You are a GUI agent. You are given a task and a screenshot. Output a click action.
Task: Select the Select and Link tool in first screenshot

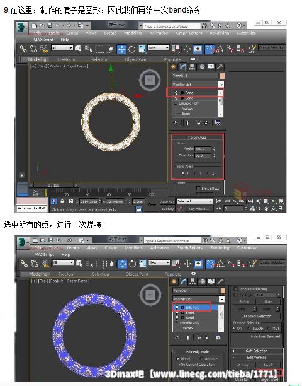23,49
